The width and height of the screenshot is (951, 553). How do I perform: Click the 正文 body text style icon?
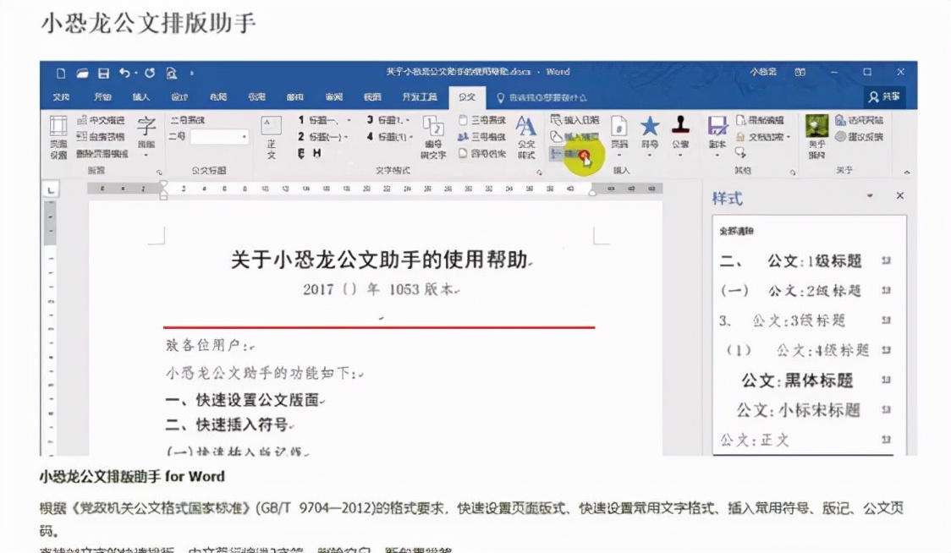271,137
